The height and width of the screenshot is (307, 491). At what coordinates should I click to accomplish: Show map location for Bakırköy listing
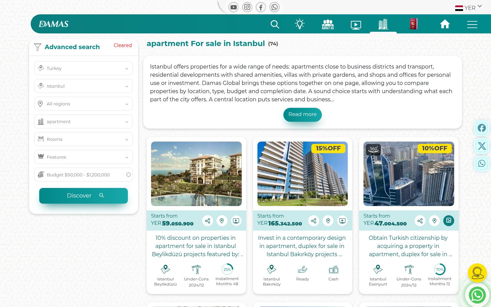[x=328, y=221]
